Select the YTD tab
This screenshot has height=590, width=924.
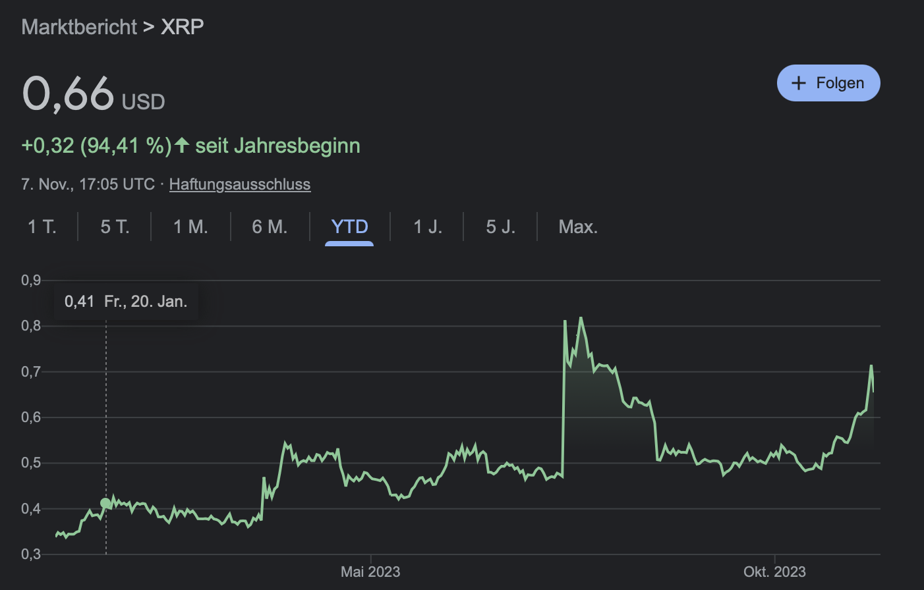(x=349, y=227)
